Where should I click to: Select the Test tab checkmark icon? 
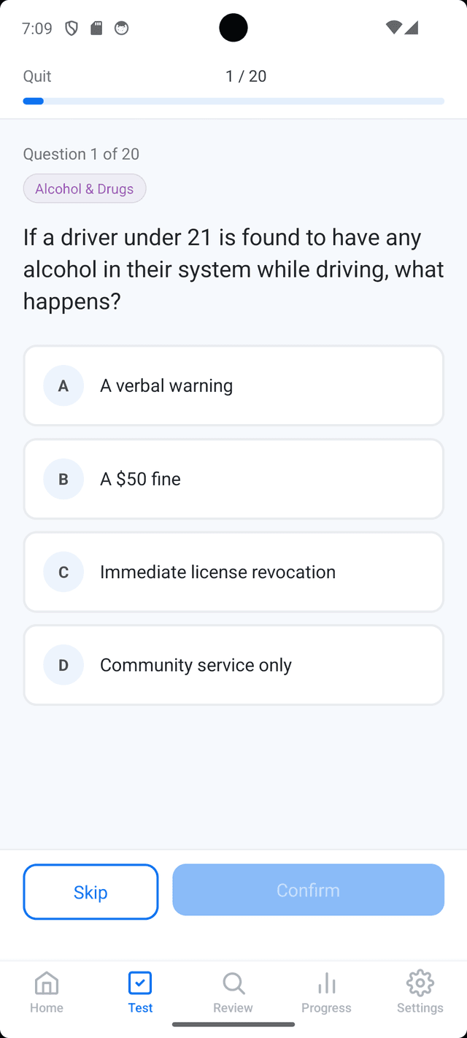tap(140, 983)
